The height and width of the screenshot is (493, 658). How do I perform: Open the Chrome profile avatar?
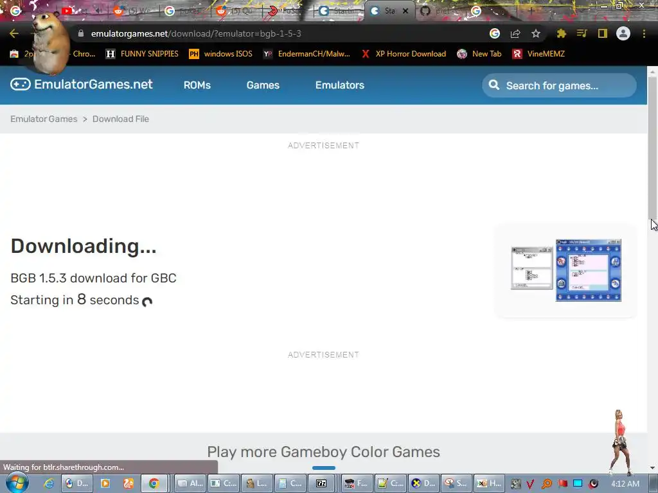point(623,33)
